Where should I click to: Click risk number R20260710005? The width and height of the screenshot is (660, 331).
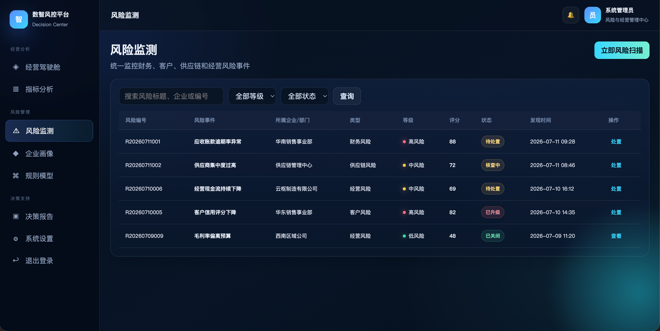(144, 212)
